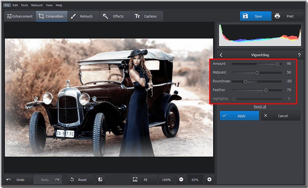Open Vignetting help question mark
This screenshot has height=188, width=308.
(299, 55)
